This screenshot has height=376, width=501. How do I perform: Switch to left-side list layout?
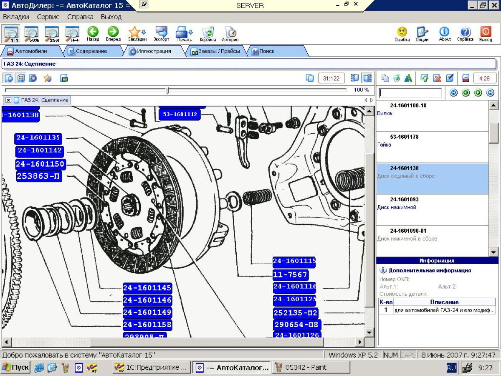point(355,78)
